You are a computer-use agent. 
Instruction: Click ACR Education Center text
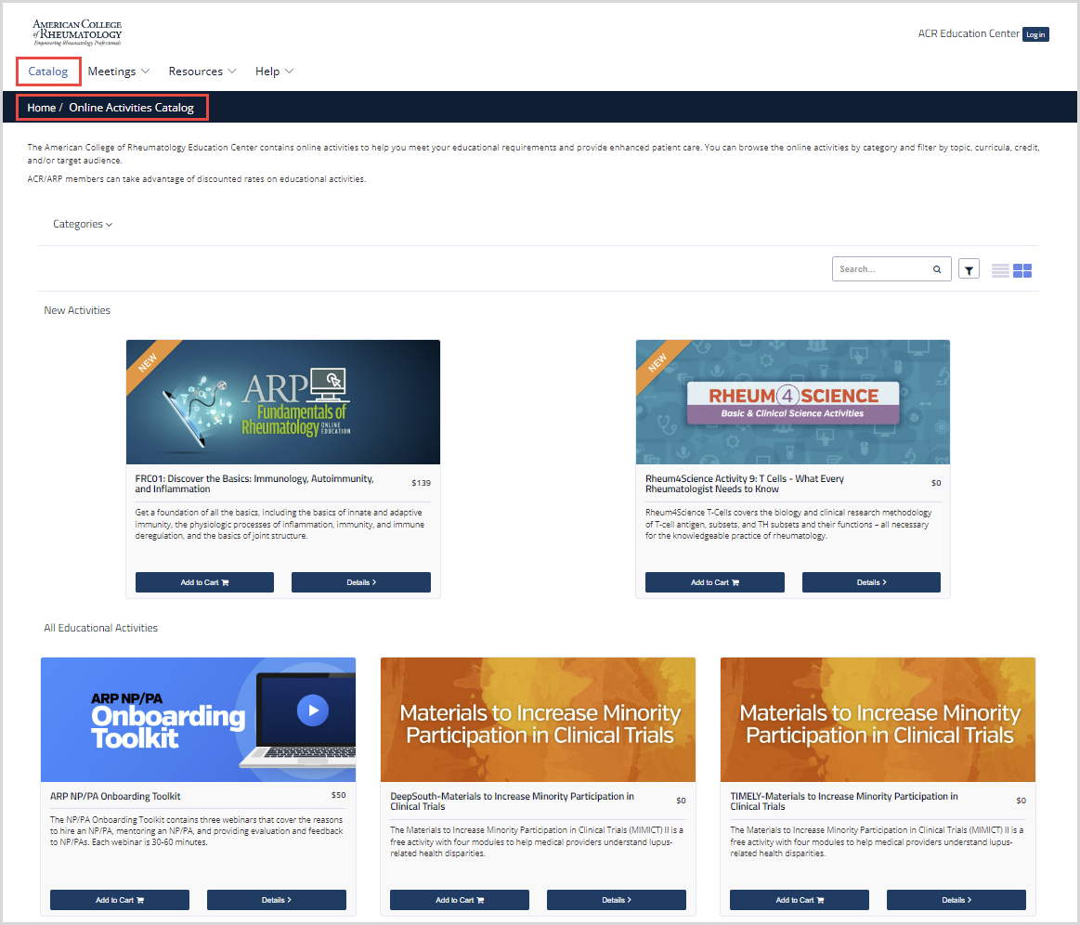(x=969, y=33)
